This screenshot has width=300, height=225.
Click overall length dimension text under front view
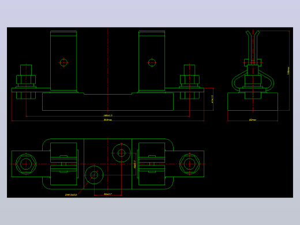(x=108, y=120)
